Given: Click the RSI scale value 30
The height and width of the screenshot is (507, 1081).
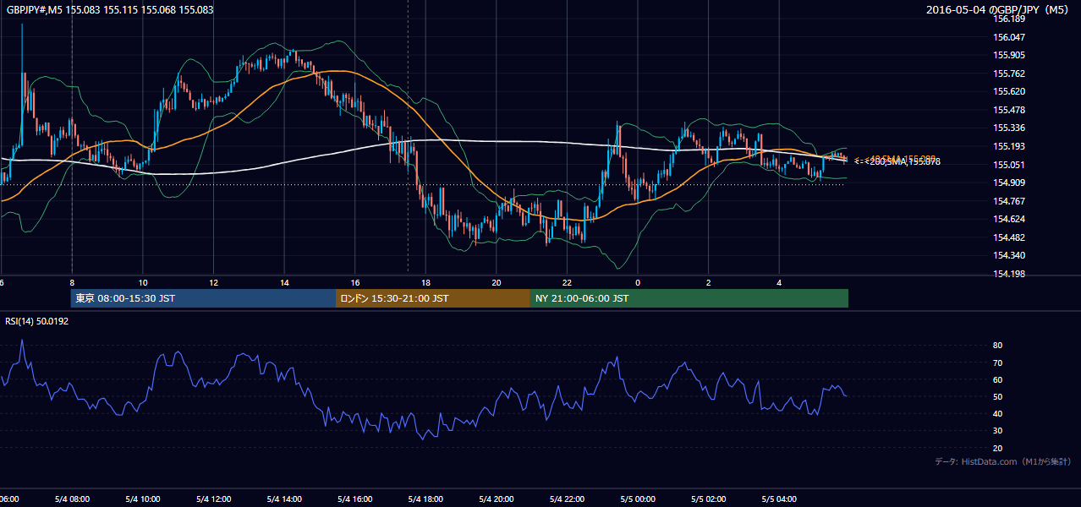Looking at the screenshot, I should pyautogui.click(x=998, y=431).
